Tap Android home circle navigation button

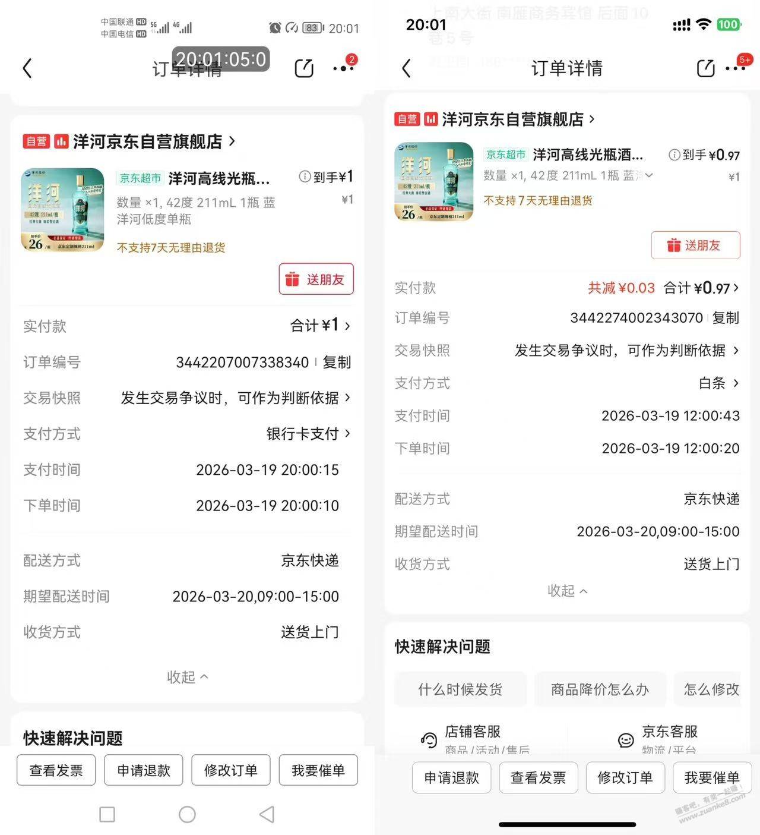187,814
